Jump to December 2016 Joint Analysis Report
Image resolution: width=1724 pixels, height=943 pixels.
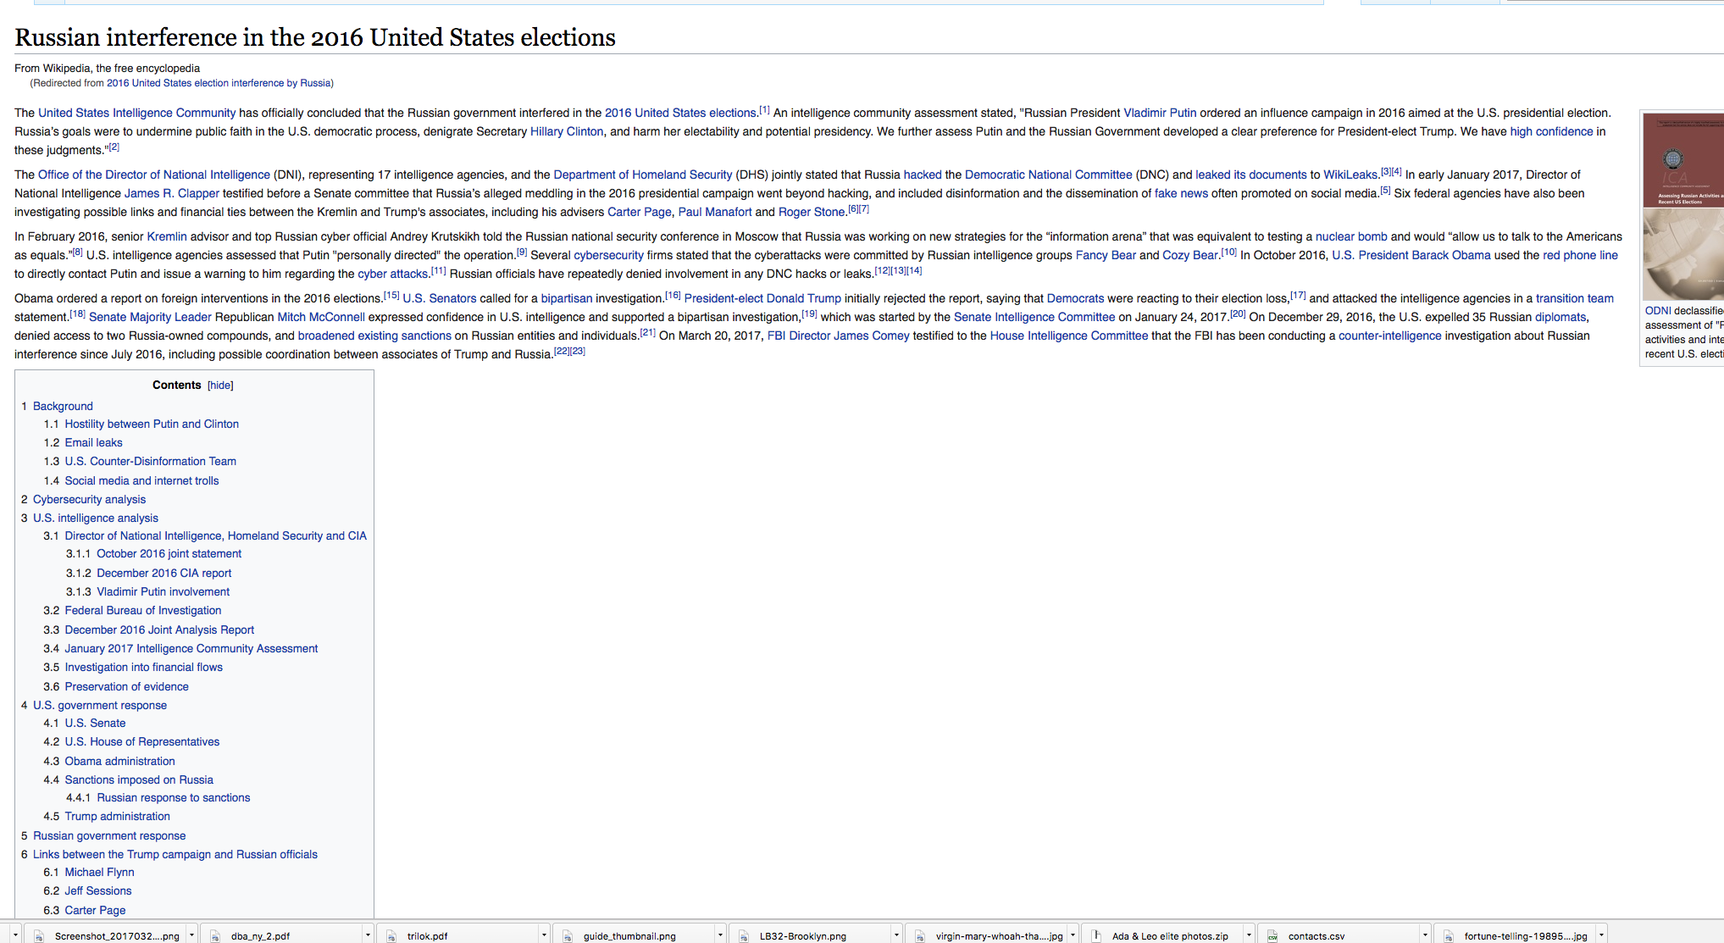click(159, 630)
